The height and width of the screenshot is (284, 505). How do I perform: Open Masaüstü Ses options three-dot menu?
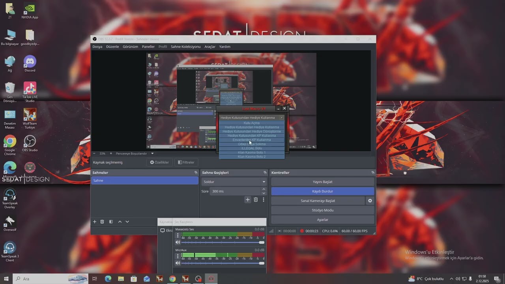click(178, 235)
